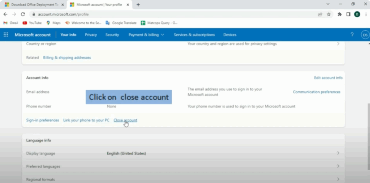Image resolution: width=370 pixels, height=183 pixels.
Task: Click the Close account link
Action: click(125, 120)
